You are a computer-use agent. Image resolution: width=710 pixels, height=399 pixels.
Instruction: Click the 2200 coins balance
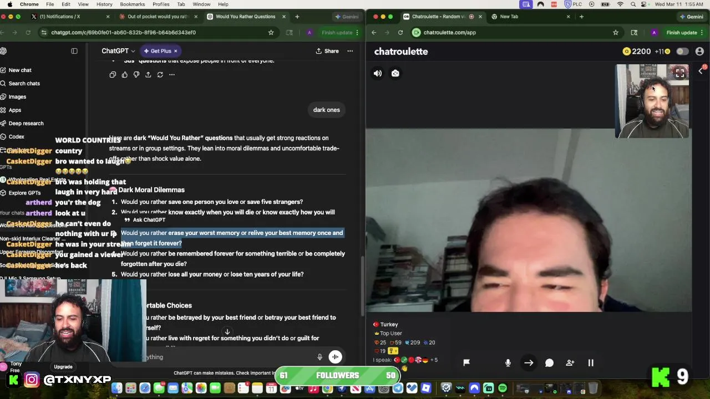[x=637, y=52]
